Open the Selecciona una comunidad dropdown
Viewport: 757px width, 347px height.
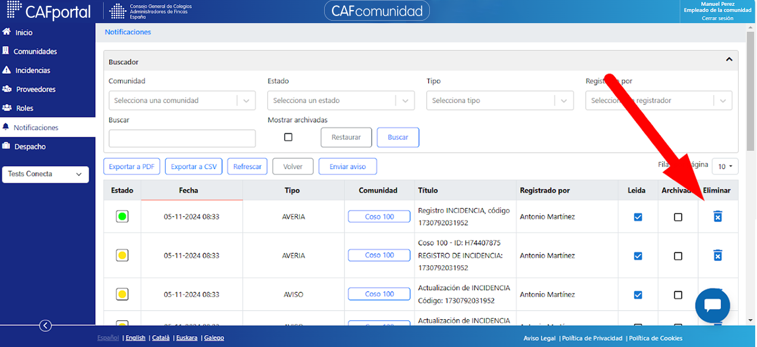tap(182, 100)
